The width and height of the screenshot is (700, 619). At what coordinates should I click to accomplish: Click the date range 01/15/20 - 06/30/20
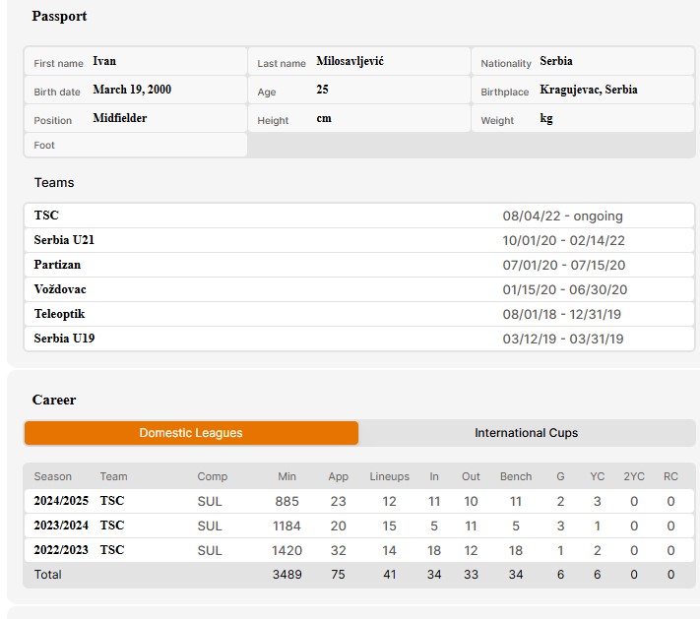tap(565, 289)
